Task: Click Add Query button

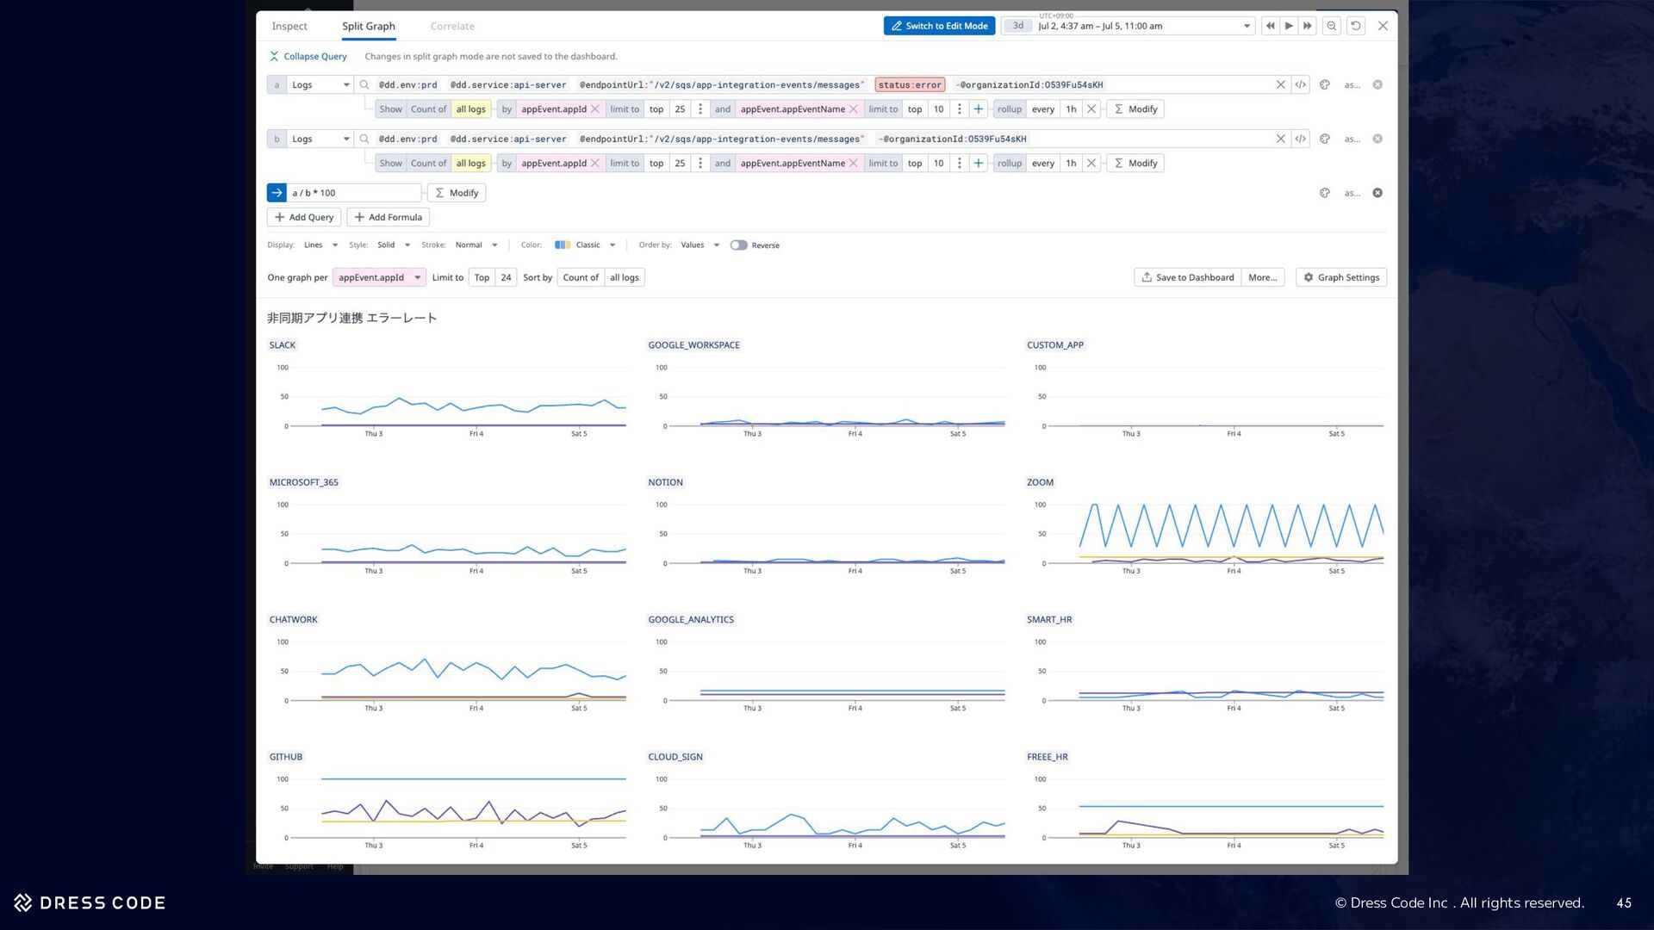Action: click(304, 218)
